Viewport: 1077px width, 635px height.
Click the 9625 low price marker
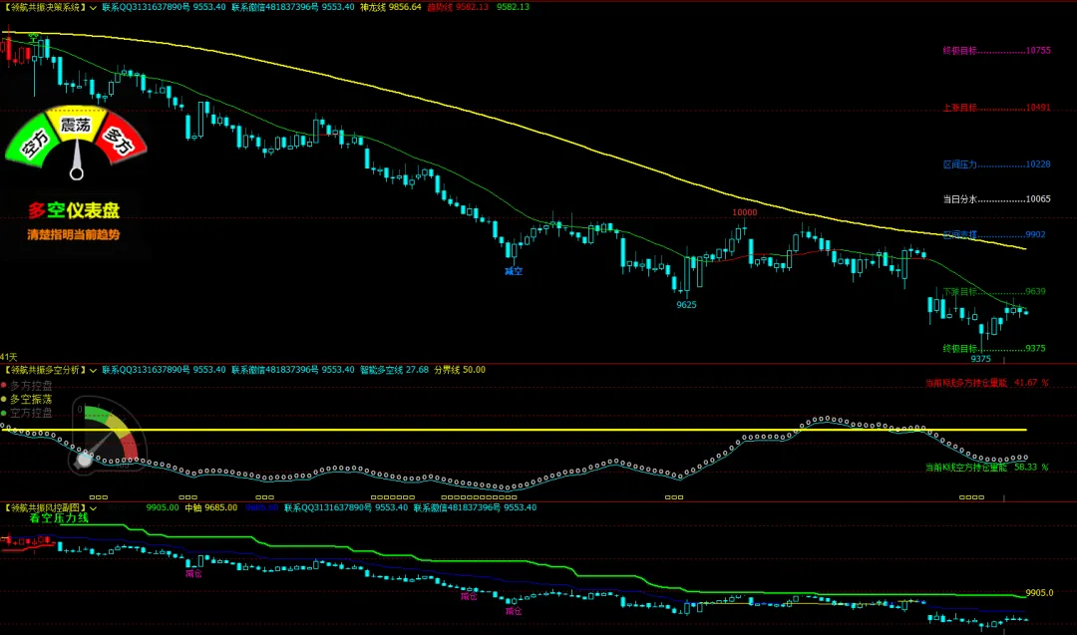click(686, 305)
